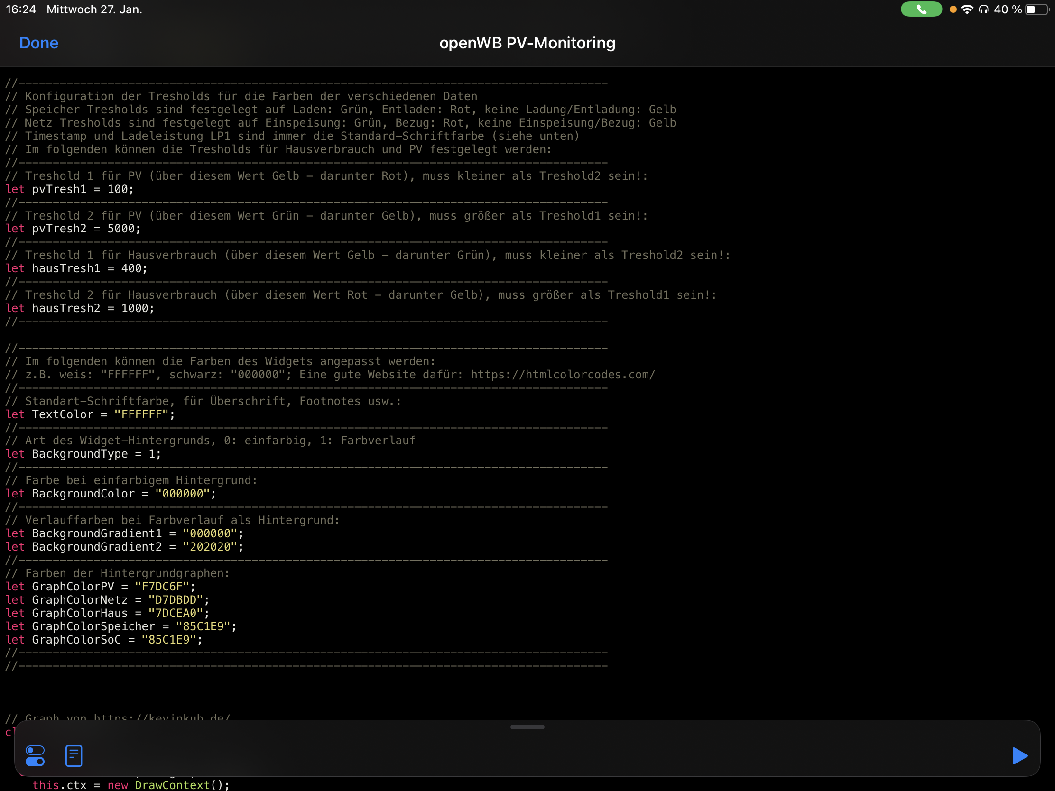Tap the headphones status icon

[983, 9]
